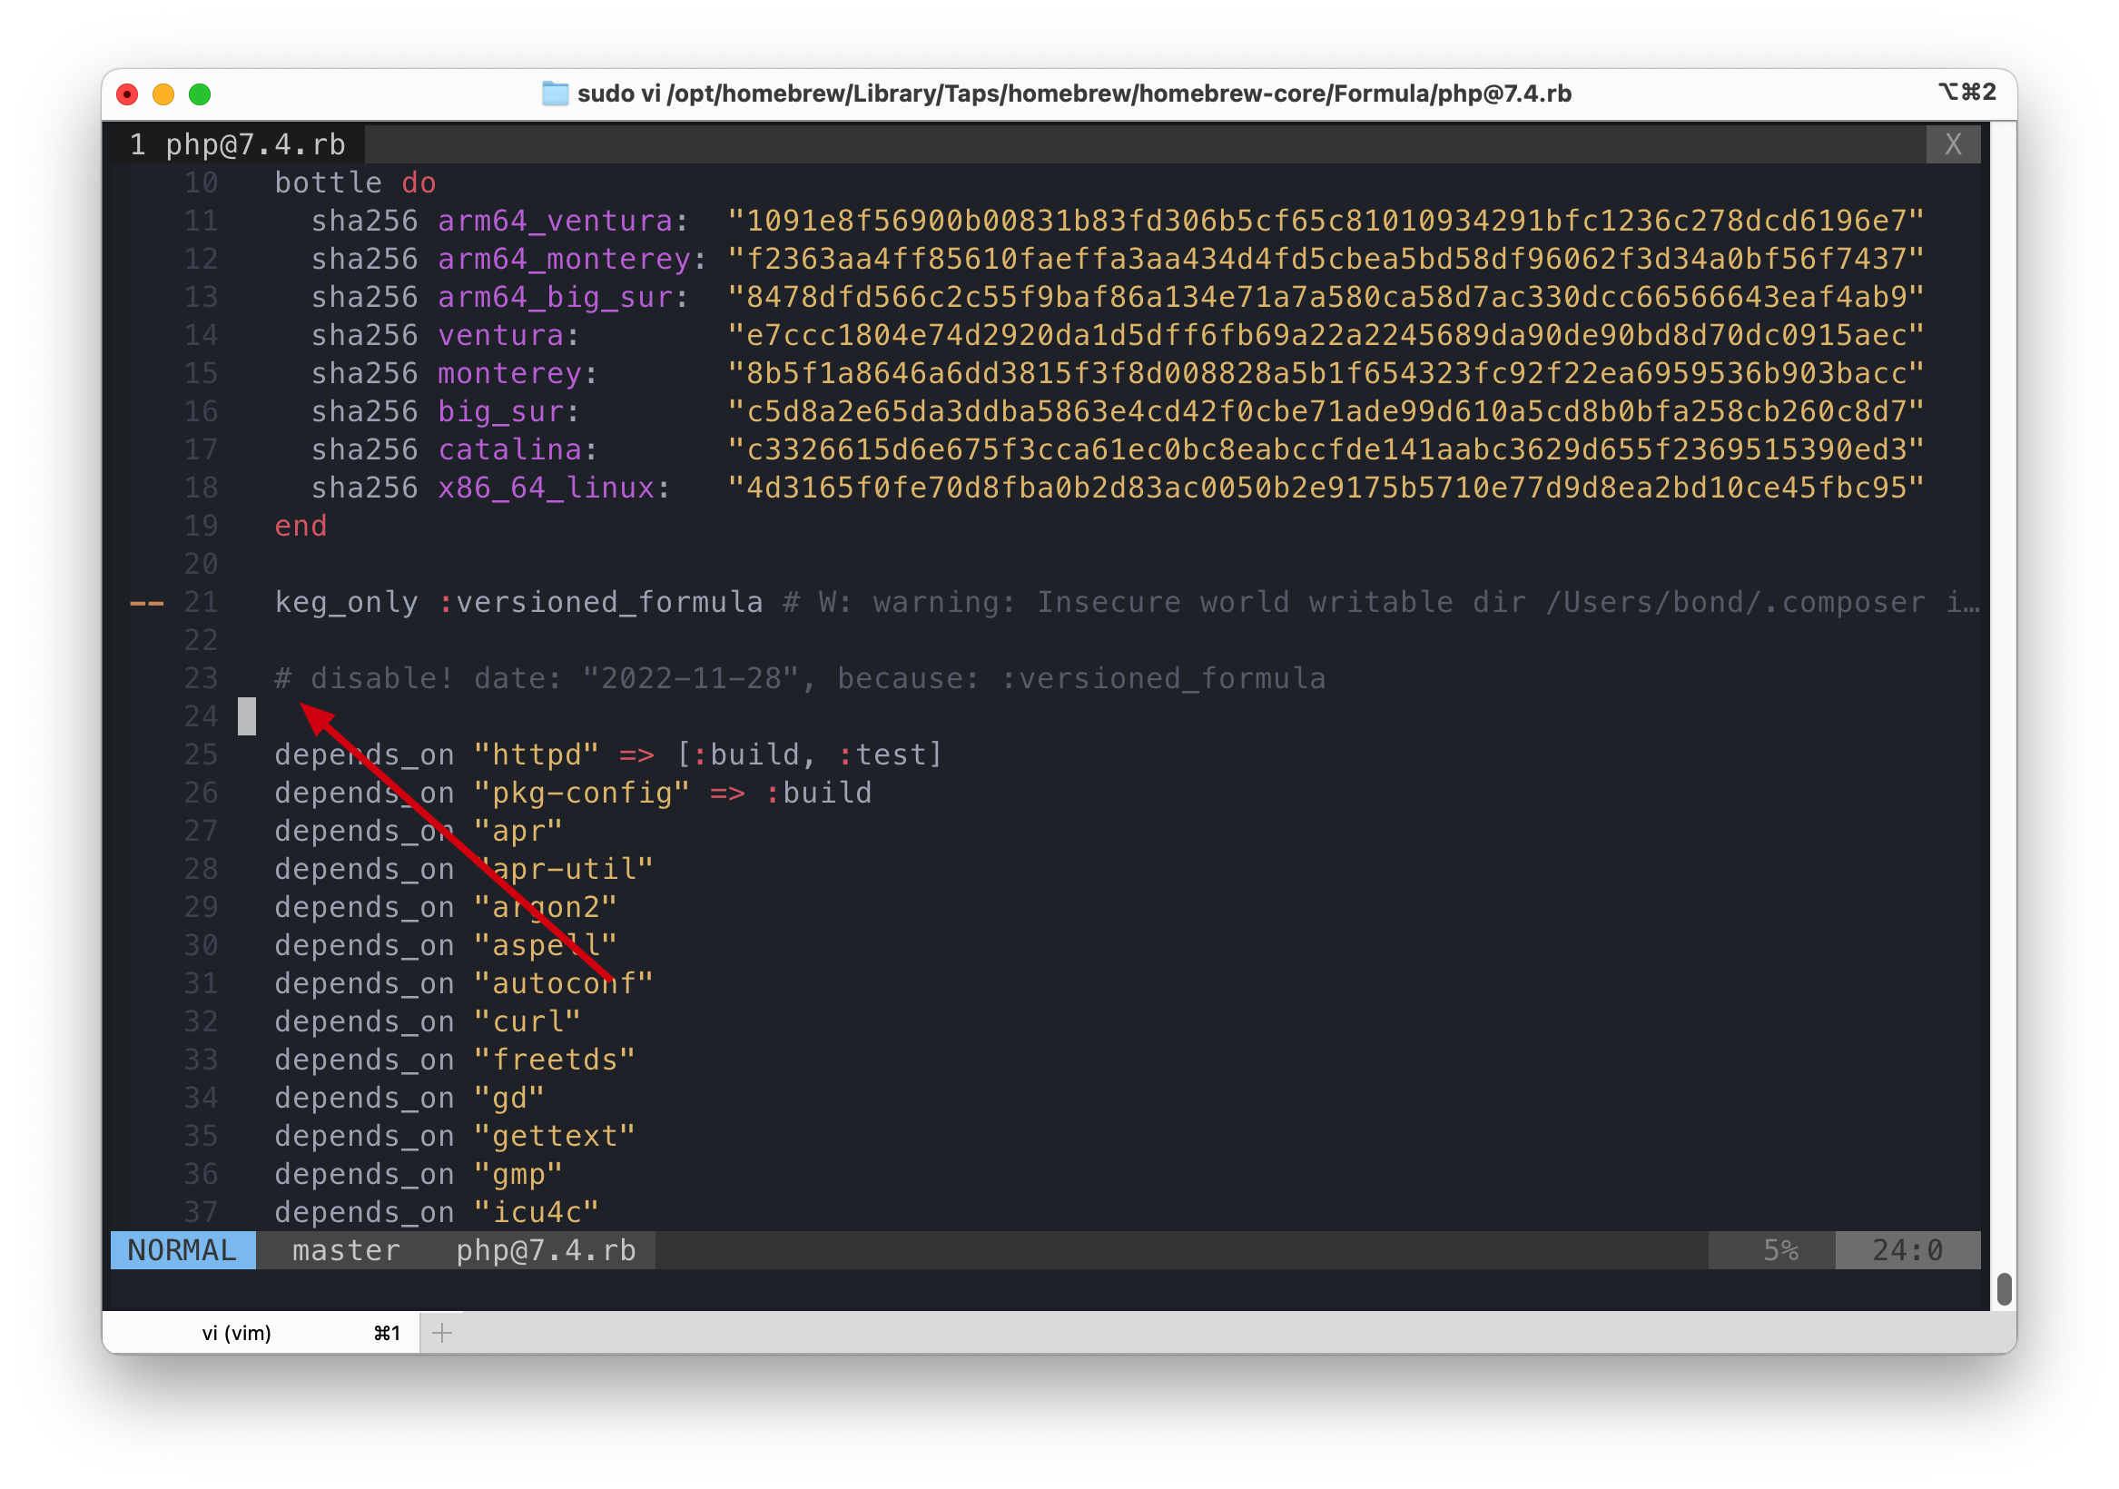This screenshot has width=2119, height=1489.
Task: Click line number 20 in the gutter
Action: pyautogui.click(x=202, y=564)
